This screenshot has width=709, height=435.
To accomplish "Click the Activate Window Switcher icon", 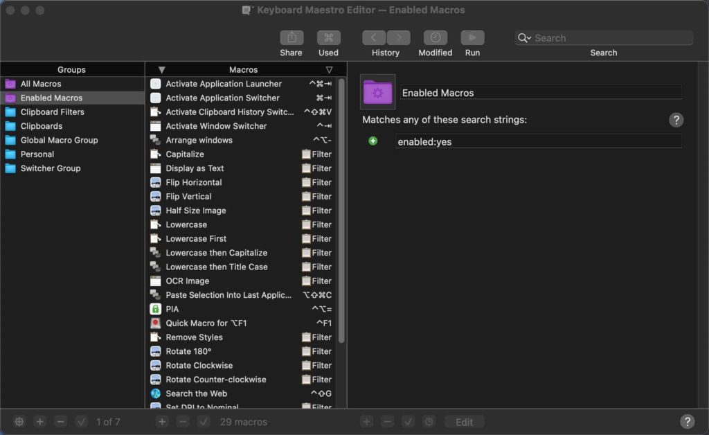I will click(x=156, y=125).
